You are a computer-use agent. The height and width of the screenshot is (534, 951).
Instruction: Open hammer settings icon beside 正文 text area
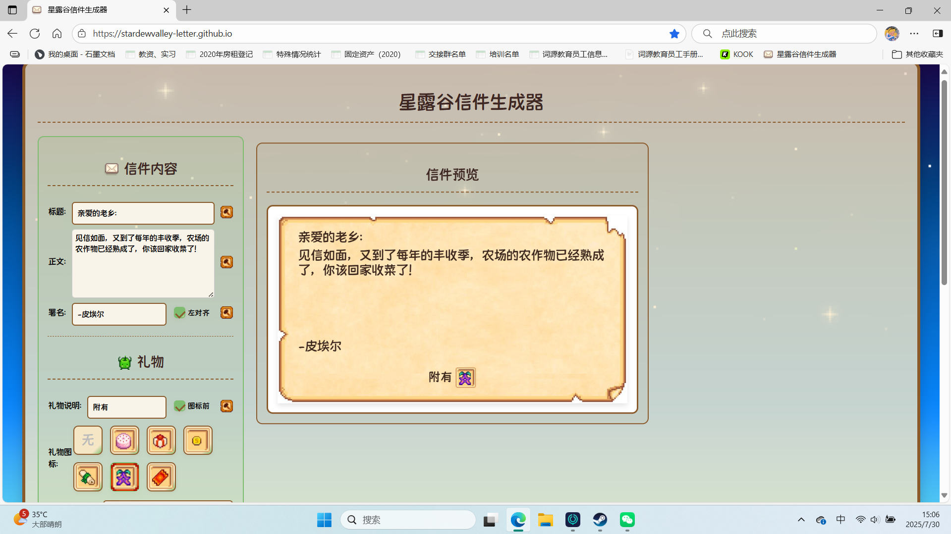pyautogui.click(x=226, y=262)
